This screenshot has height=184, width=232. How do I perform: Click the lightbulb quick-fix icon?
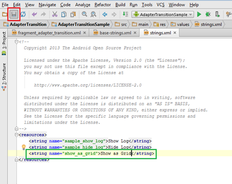pos(24,147)
